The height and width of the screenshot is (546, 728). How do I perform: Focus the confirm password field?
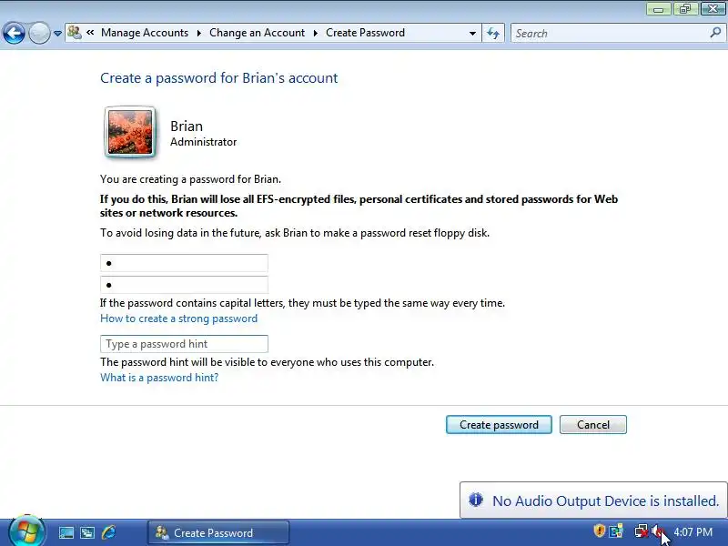click(184, 284)
